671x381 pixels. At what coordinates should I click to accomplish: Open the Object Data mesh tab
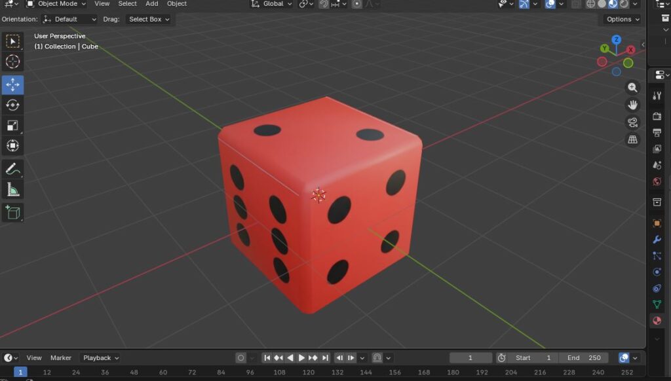[657, 304]
